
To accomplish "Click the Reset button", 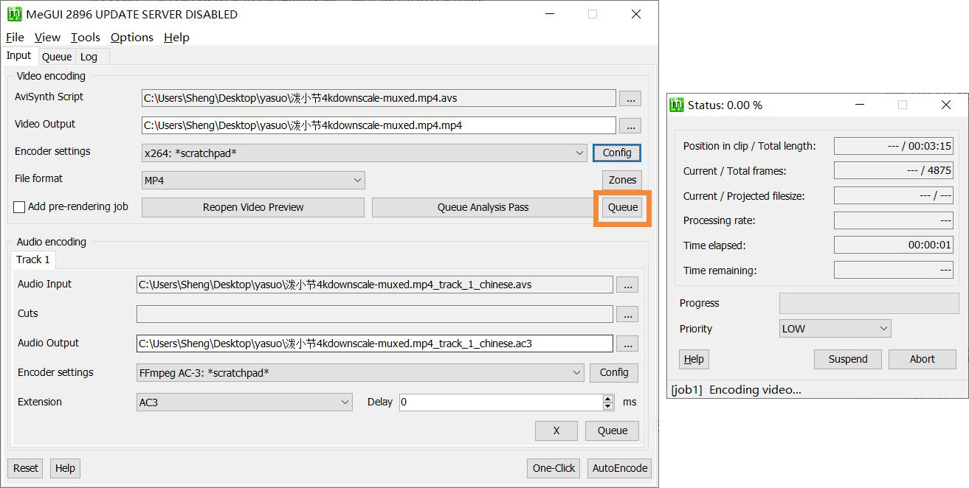I will point(26,468).
